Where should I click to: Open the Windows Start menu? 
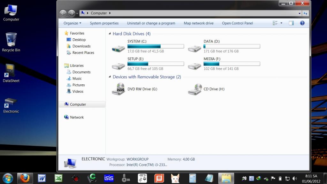[8, 179]
